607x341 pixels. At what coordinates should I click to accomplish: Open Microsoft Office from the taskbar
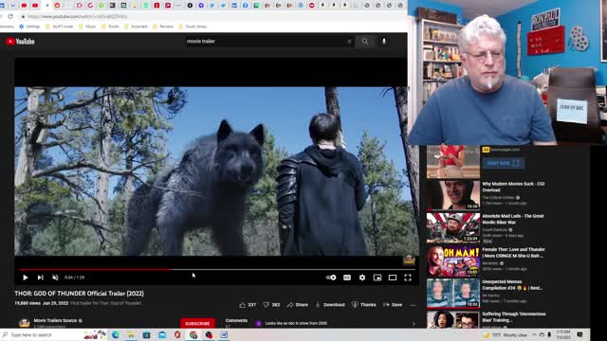[177, 334]
